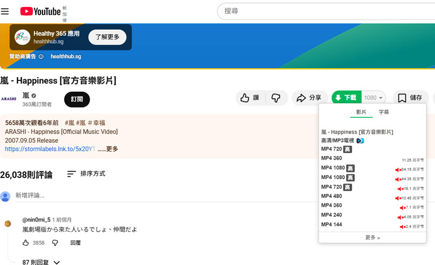435x265 pixels.
Task: Click your profile avatar near comment box
Action: click(x=5, y=196)
